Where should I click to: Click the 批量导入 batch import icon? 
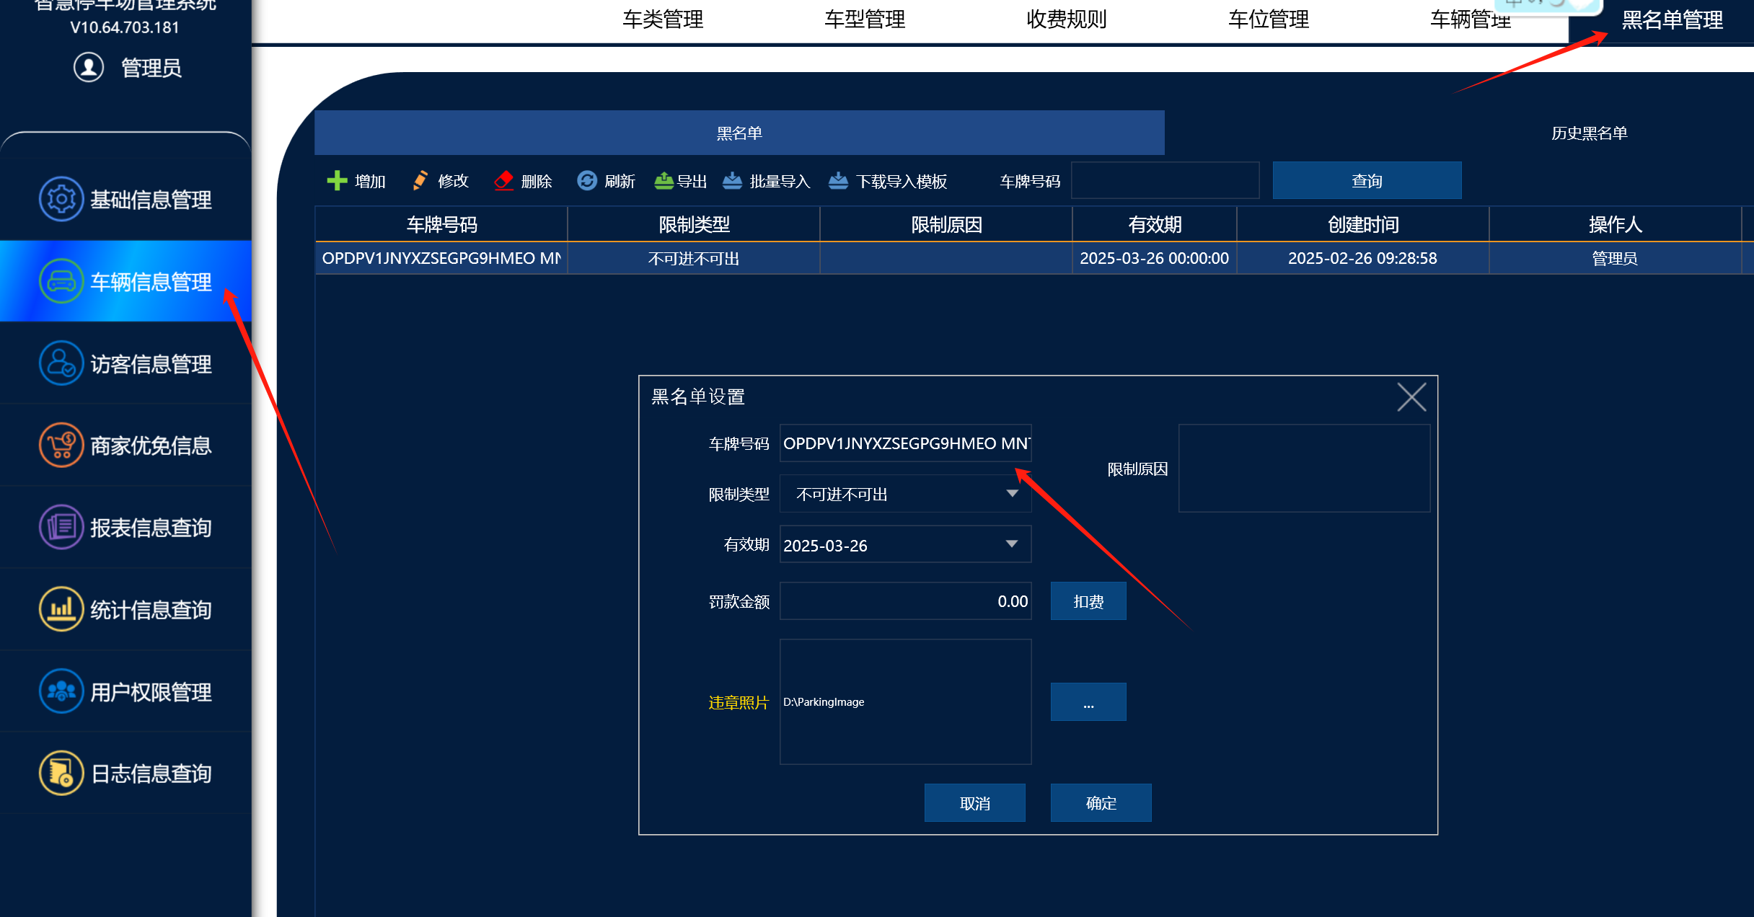tap(732, 180)
